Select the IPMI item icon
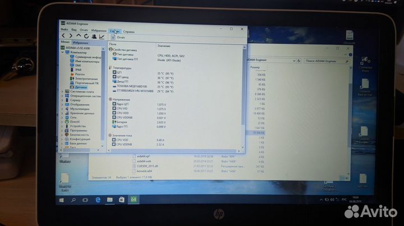Viewport: 404px width, 226px height. tap(72, 70)
